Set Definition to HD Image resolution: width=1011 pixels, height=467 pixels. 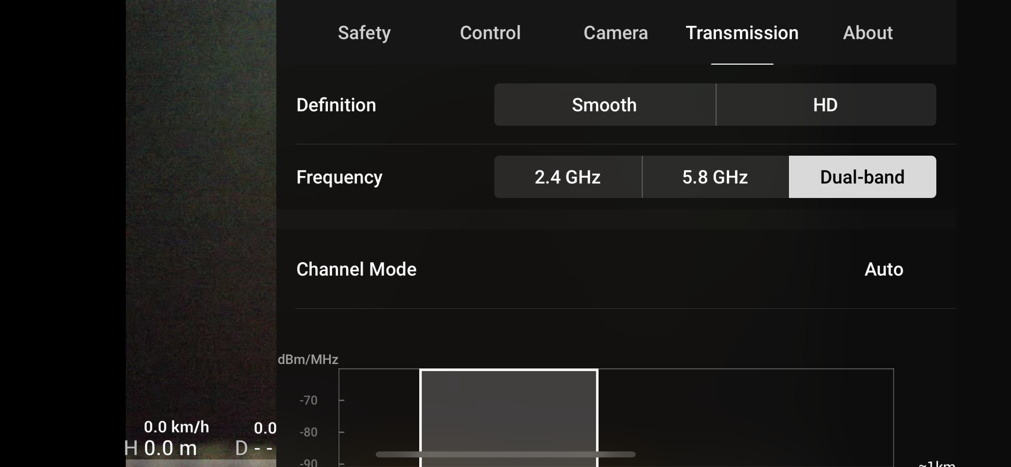coord(825,105)
